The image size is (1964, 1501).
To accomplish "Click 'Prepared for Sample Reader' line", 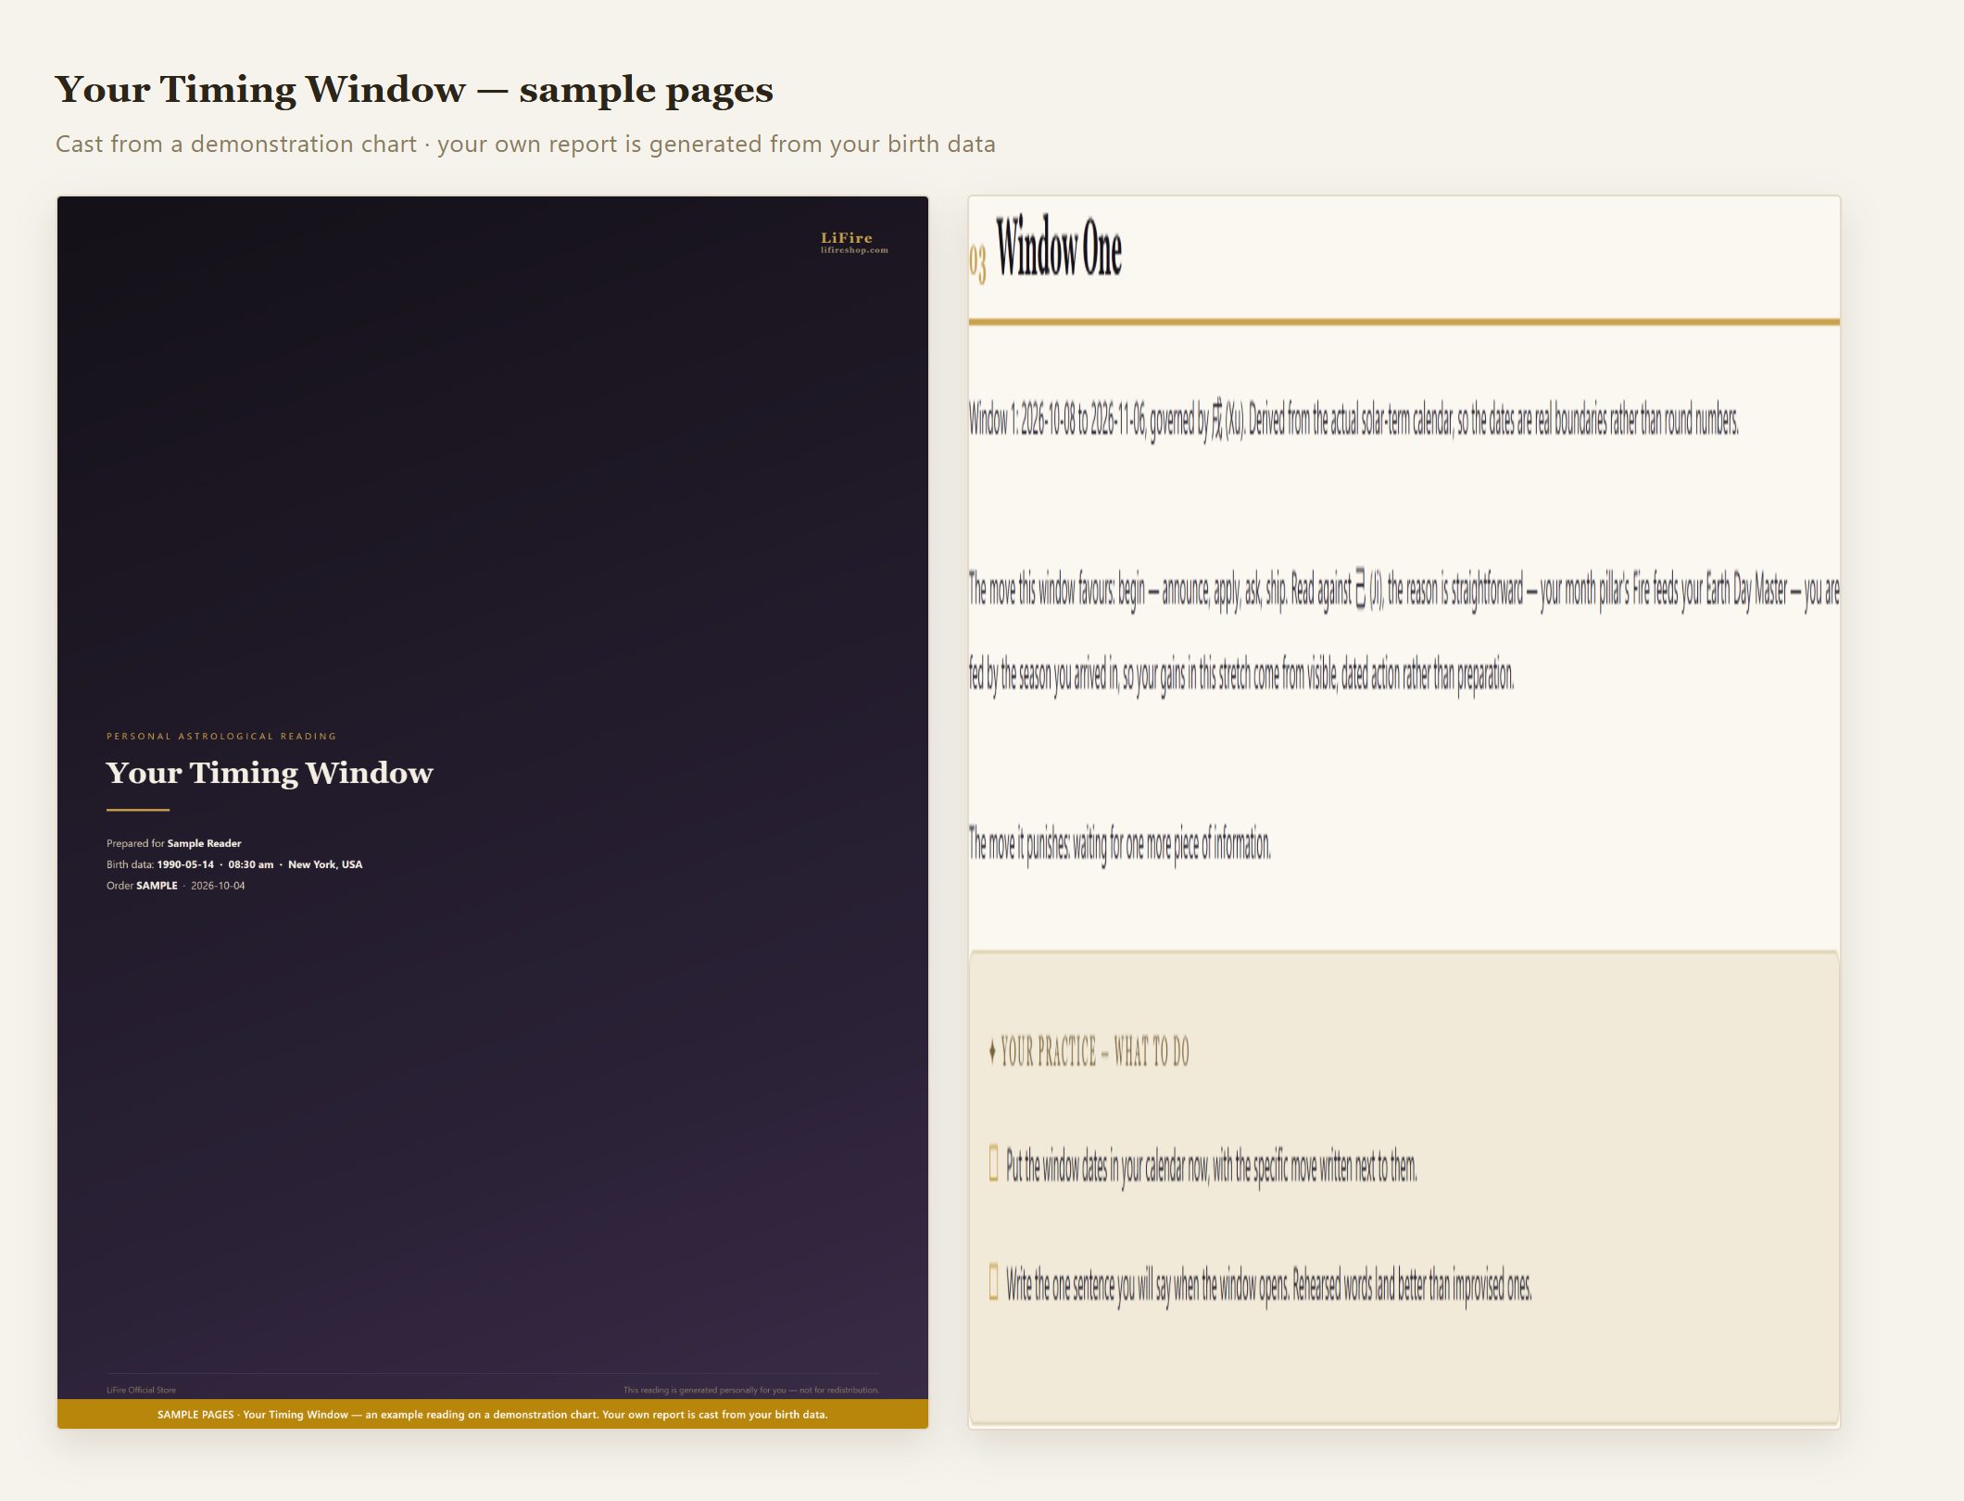I will pos(174,843).
